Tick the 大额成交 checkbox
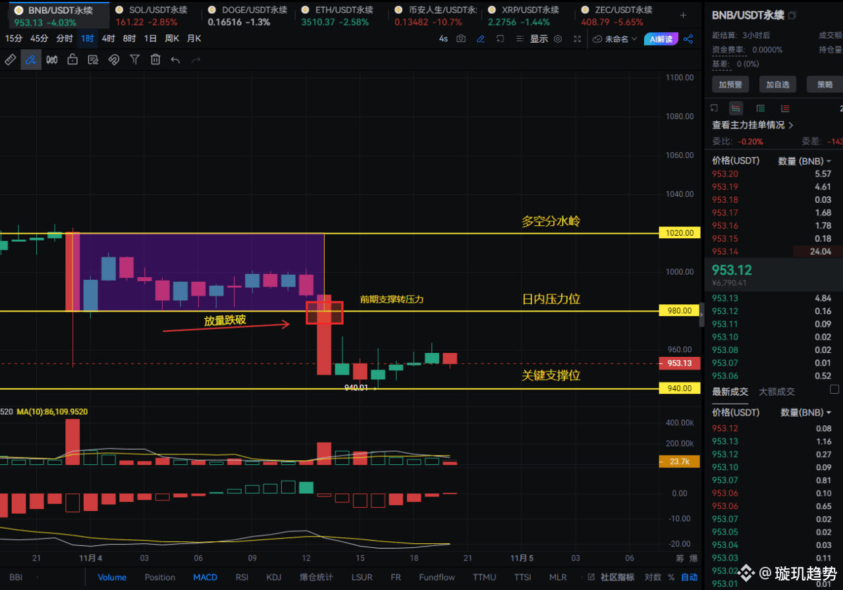Viewport: 843px width, 590px height. click(834, 389)
